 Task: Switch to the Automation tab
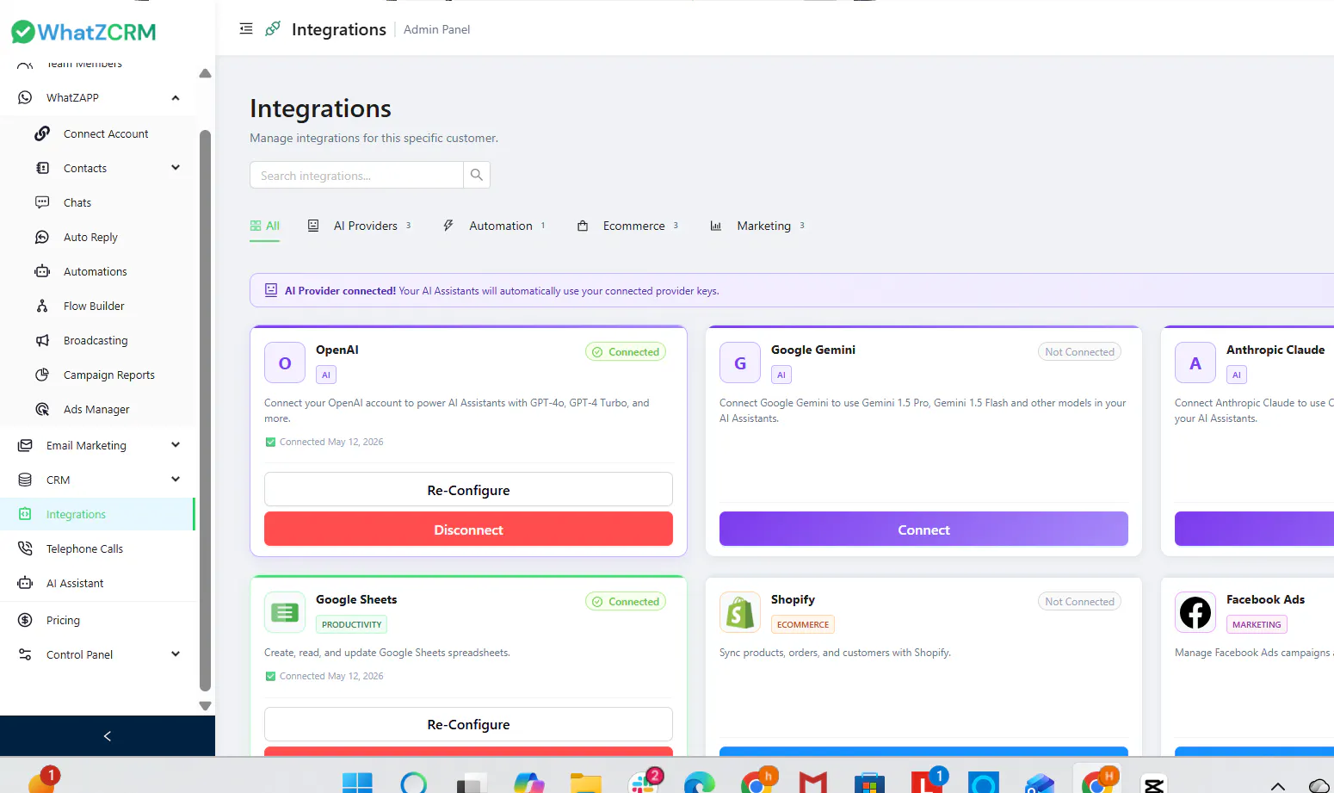[x=494, y=226]
